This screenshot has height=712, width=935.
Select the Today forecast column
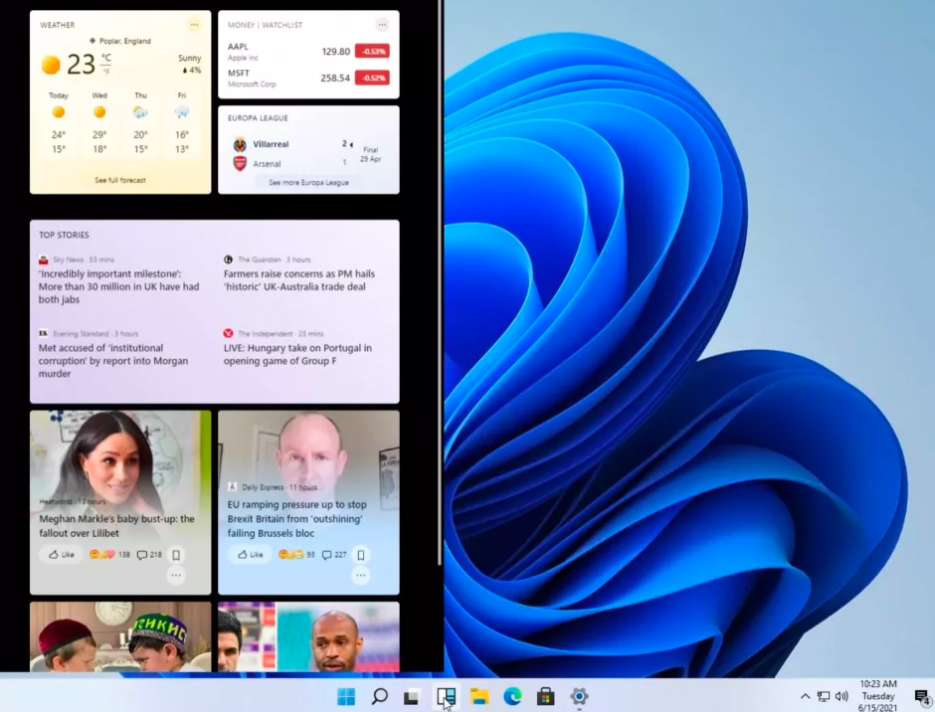59,123
